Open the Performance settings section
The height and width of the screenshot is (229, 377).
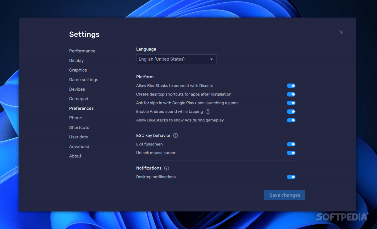coord(82,51)
